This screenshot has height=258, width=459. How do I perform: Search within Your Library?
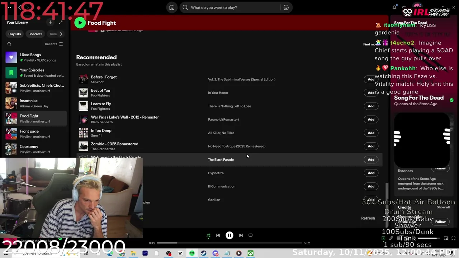tap(9, 44)
